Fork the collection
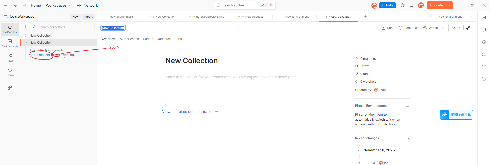The width and height of the screenshot is (490, 165). pos(405,28)
